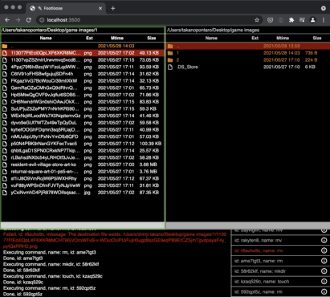
Task: Select the 40.99 KB png file
Action: (83, 130)
